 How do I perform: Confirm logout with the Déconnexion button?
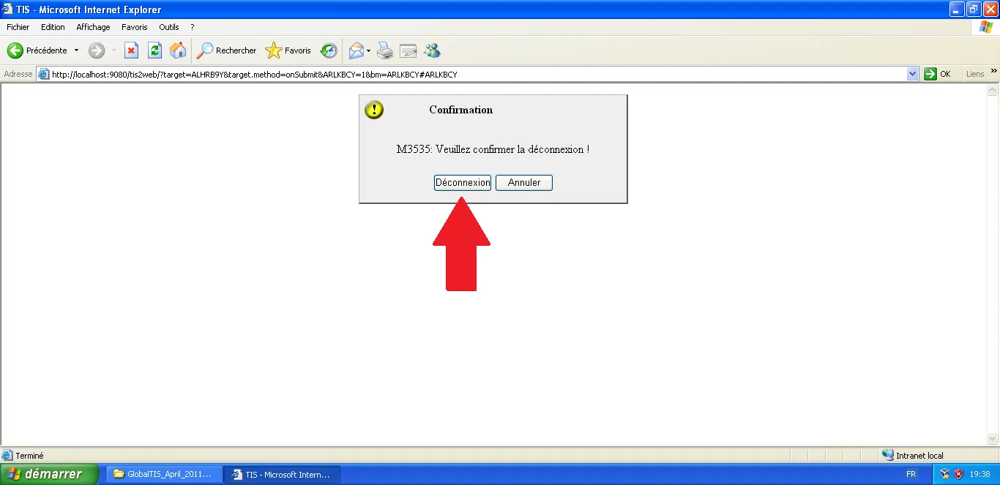click(462, 182)
